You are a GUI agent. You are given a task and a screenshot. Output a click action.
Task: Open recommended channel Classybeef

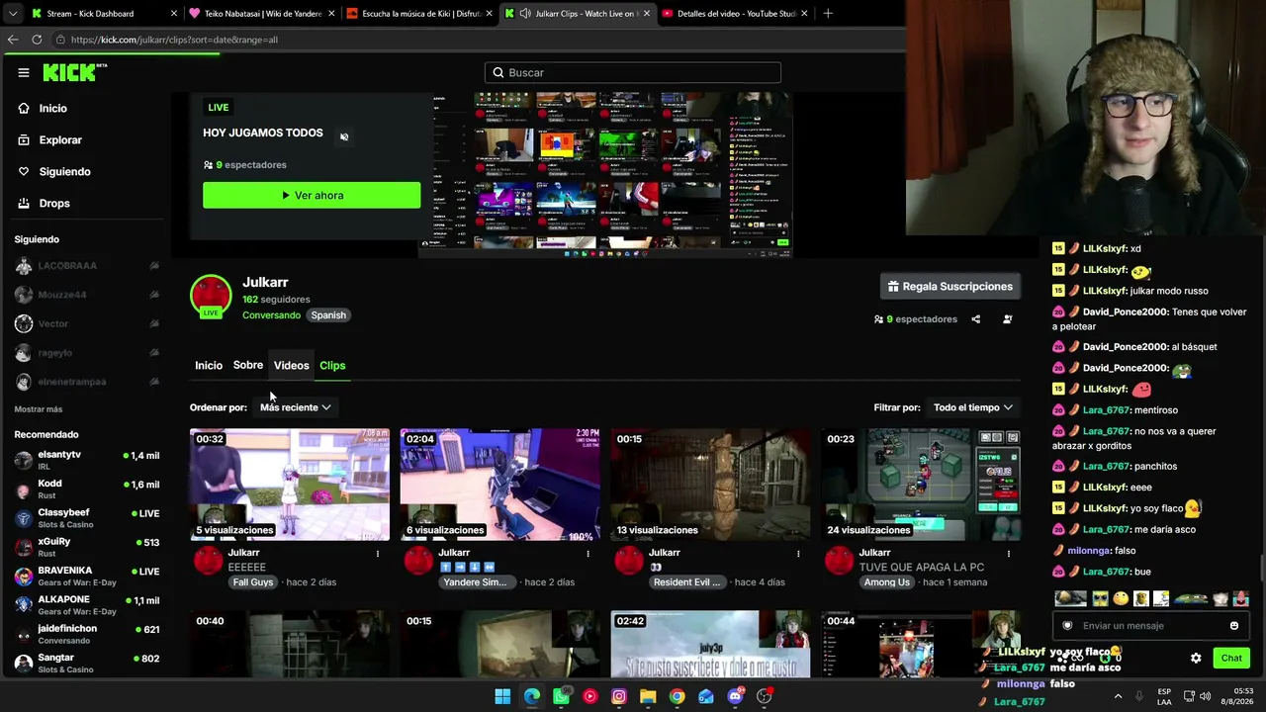(x=87, y=518)
